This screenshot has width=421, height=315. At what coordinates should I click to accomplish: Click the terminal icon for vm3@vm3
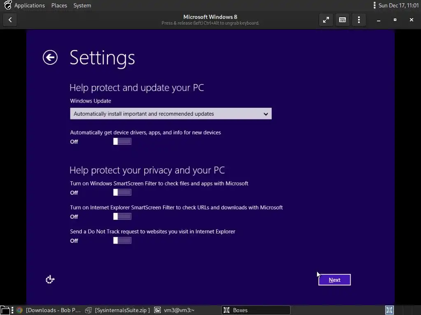coord(157,310)
